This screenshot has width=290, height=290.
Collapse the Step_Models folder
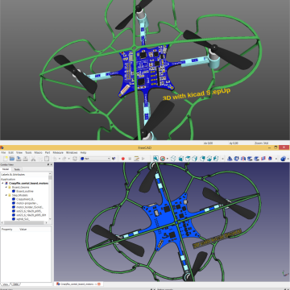tap(6, 195)
